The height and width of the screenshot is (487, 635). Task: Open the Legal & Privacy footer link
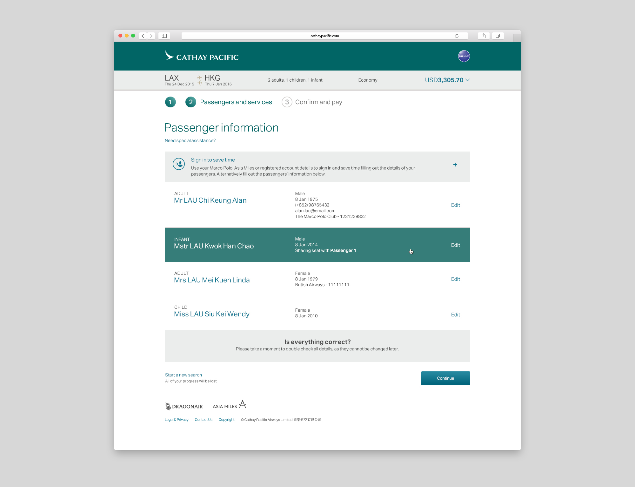[177, 420]
